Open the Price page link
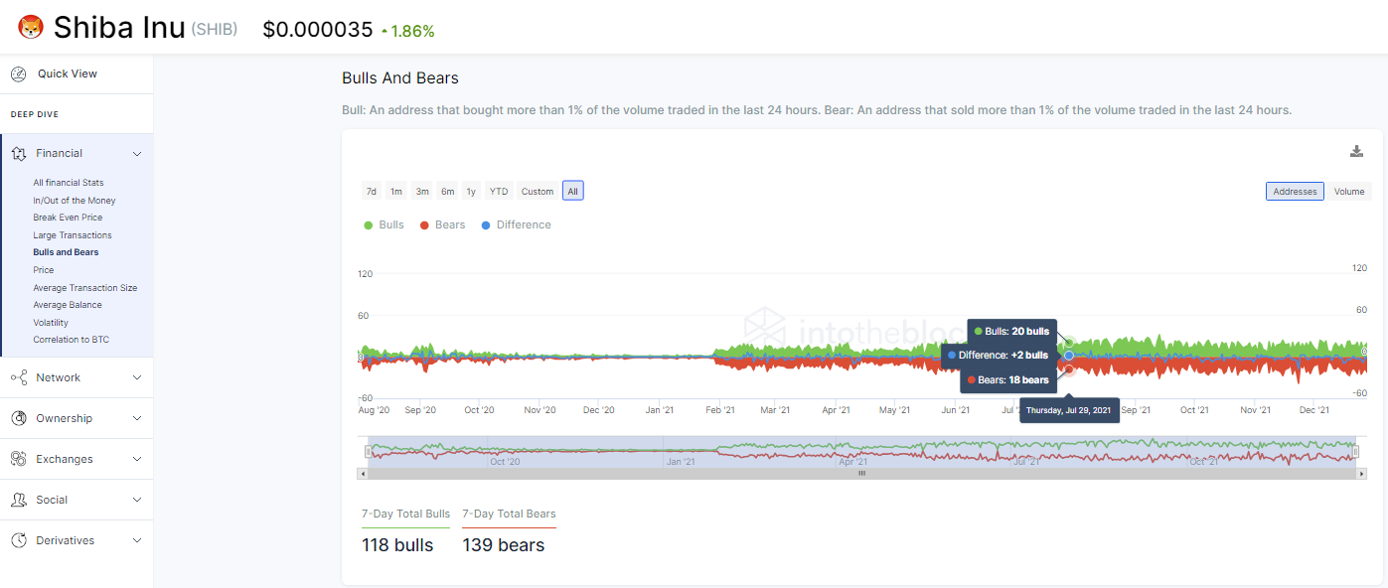The width and height of the screenshot is (1388, 588). [44, 270]
